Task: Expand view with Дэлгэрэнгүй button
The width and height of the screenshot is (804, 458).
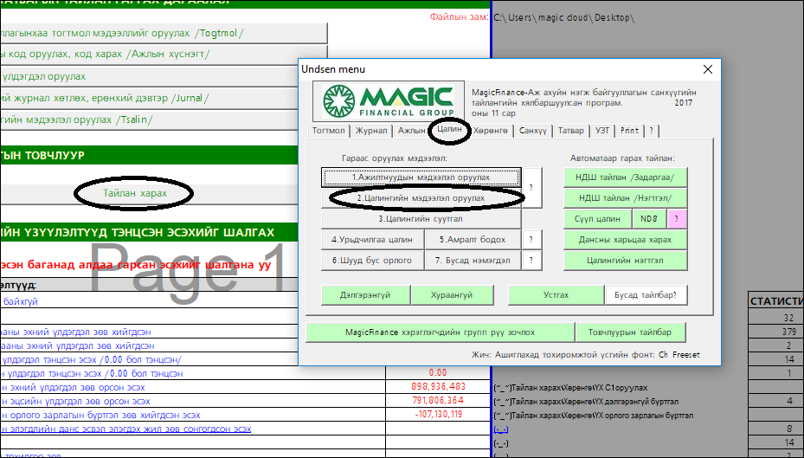Action: coord(364,295)
